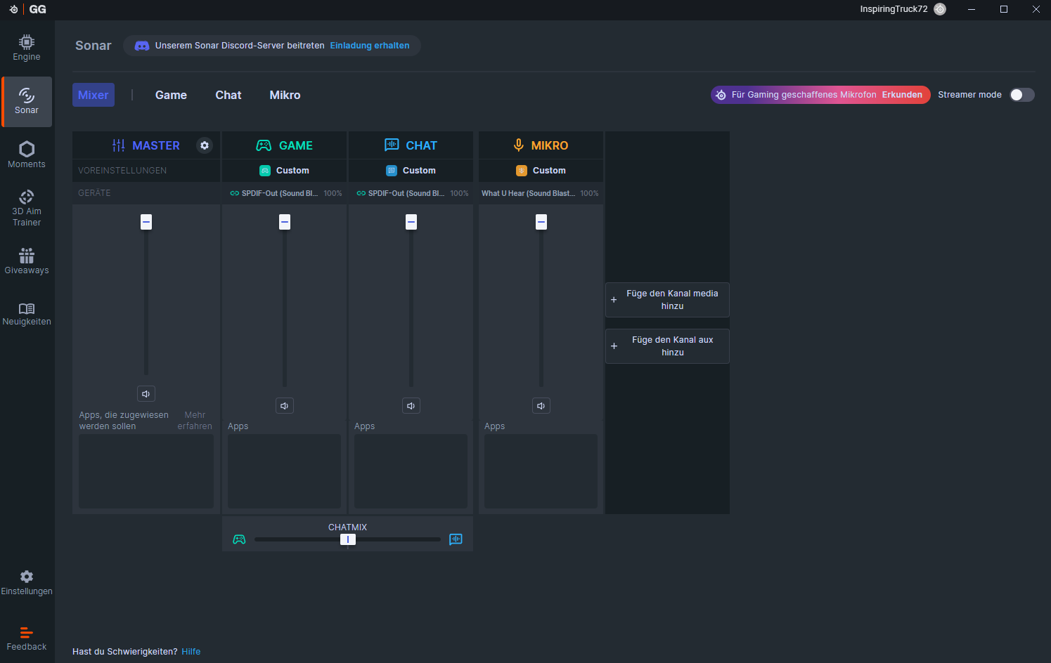This screenshot has width=1051, height=663.
Task: Click the Mikro channel Apps box
Action: (x=541, y=471)
